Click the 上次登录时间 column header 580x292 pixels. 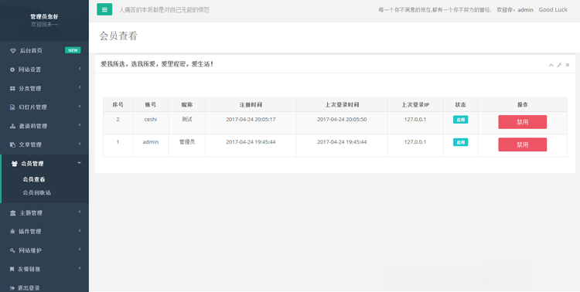(x=342, y=104)
